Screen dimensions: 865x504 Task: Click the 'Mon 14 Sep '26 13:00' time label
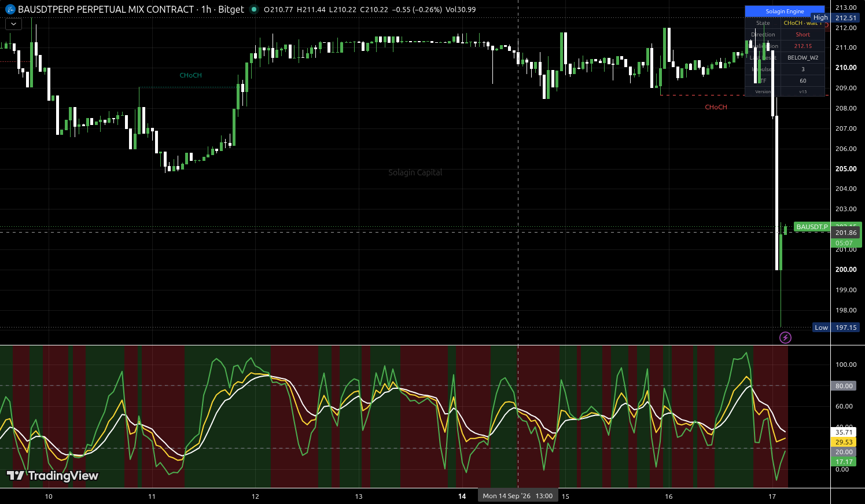518,496
